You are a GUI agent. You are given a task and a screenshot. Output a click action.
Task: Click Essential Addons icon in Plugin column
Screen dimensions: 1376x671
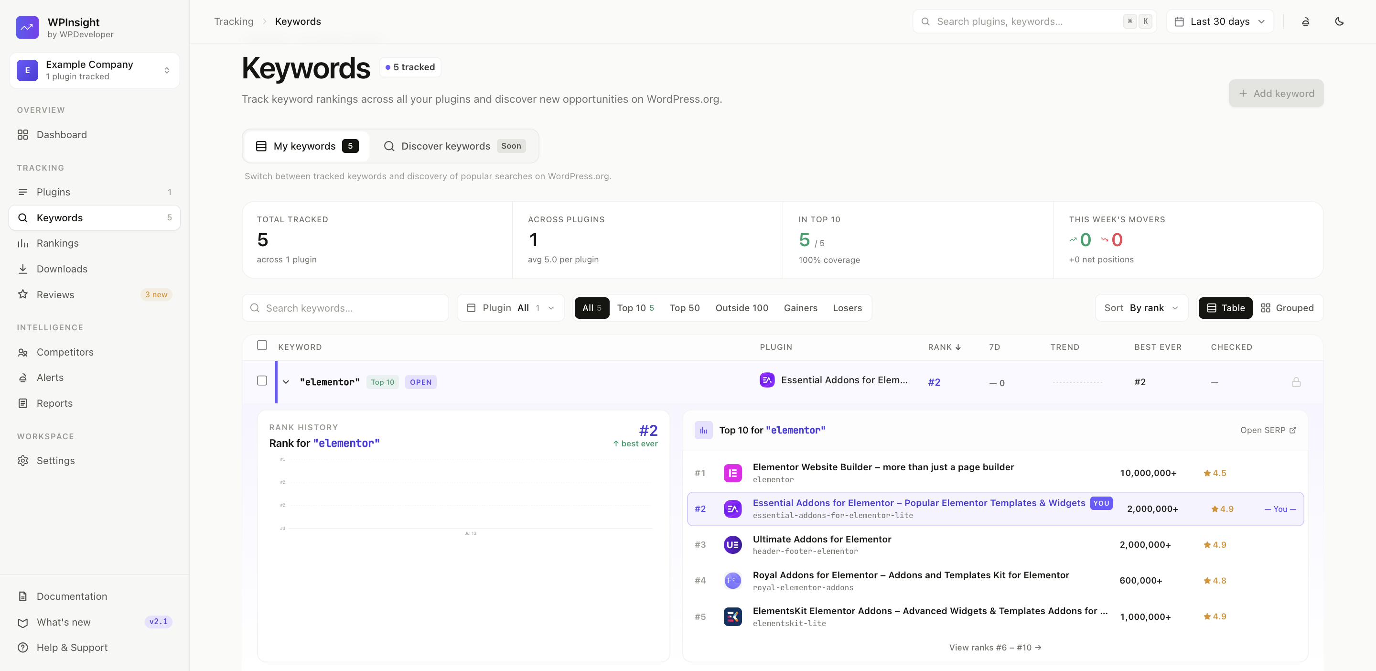pyautogui.click(x=767, y=380)
